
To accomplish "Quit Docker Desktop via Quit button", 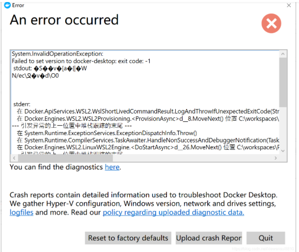I will coord(266,238).
